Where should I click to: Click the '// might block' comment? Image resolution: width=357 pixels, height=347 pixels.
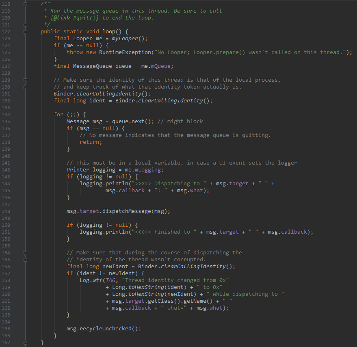click(x=180, y=121)
